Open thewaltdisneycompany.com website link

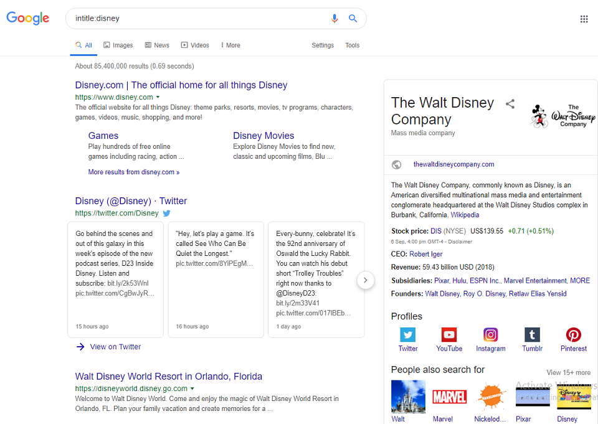click(454, 164)
